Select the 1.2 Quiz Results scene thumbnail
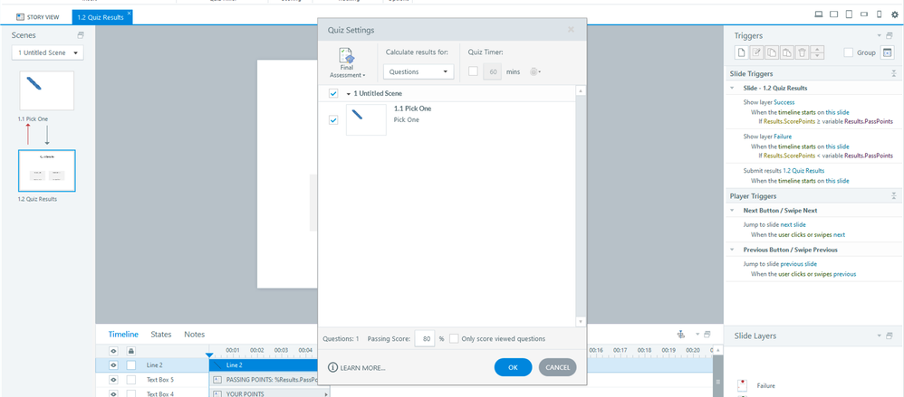 click(47, 171)
